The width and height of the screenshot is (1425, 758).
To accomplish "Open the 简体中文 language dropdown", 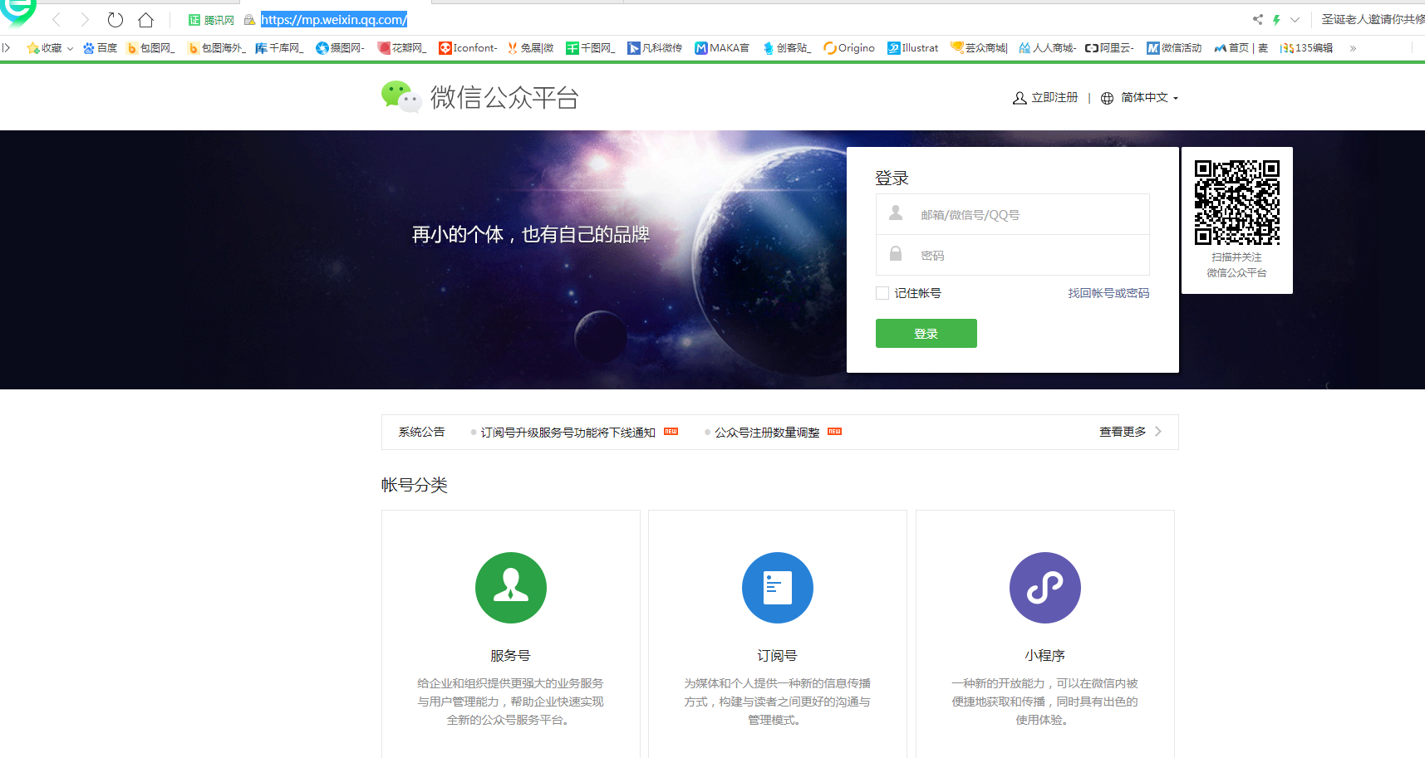I will (1139, 98).
